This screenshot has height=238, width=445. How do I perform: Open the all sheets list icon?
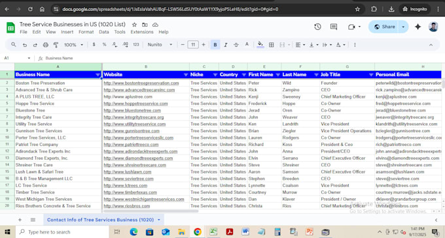point(33,220)
